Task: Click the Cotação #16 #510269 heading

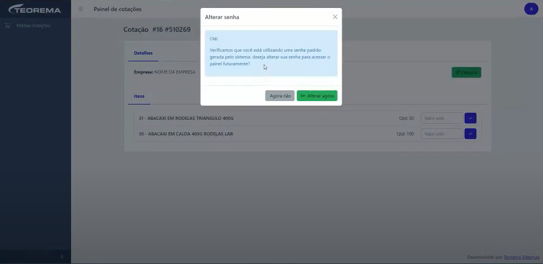Action: (x=157, y=30)
